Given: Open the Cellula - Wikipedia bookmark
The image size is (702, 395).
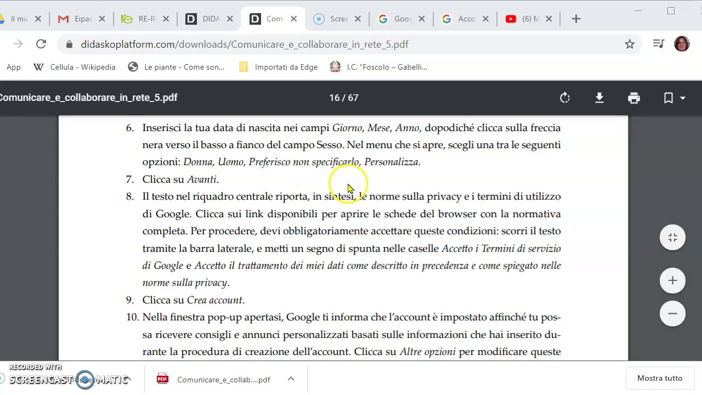Looking at the screenshot, I should point(75,67).
